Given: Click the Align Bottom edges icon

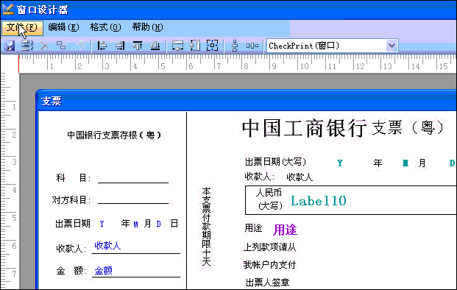Looking at the screenshot, I should tap(155, 46).
